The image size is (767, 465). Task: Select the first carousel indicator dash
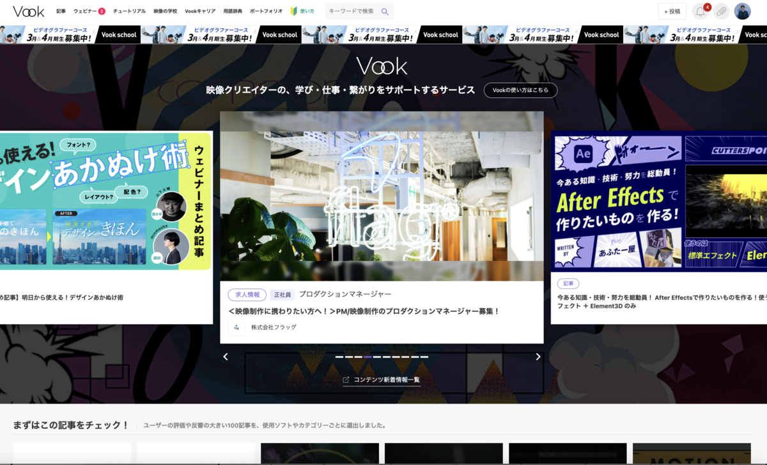click(x=339, y=357)
